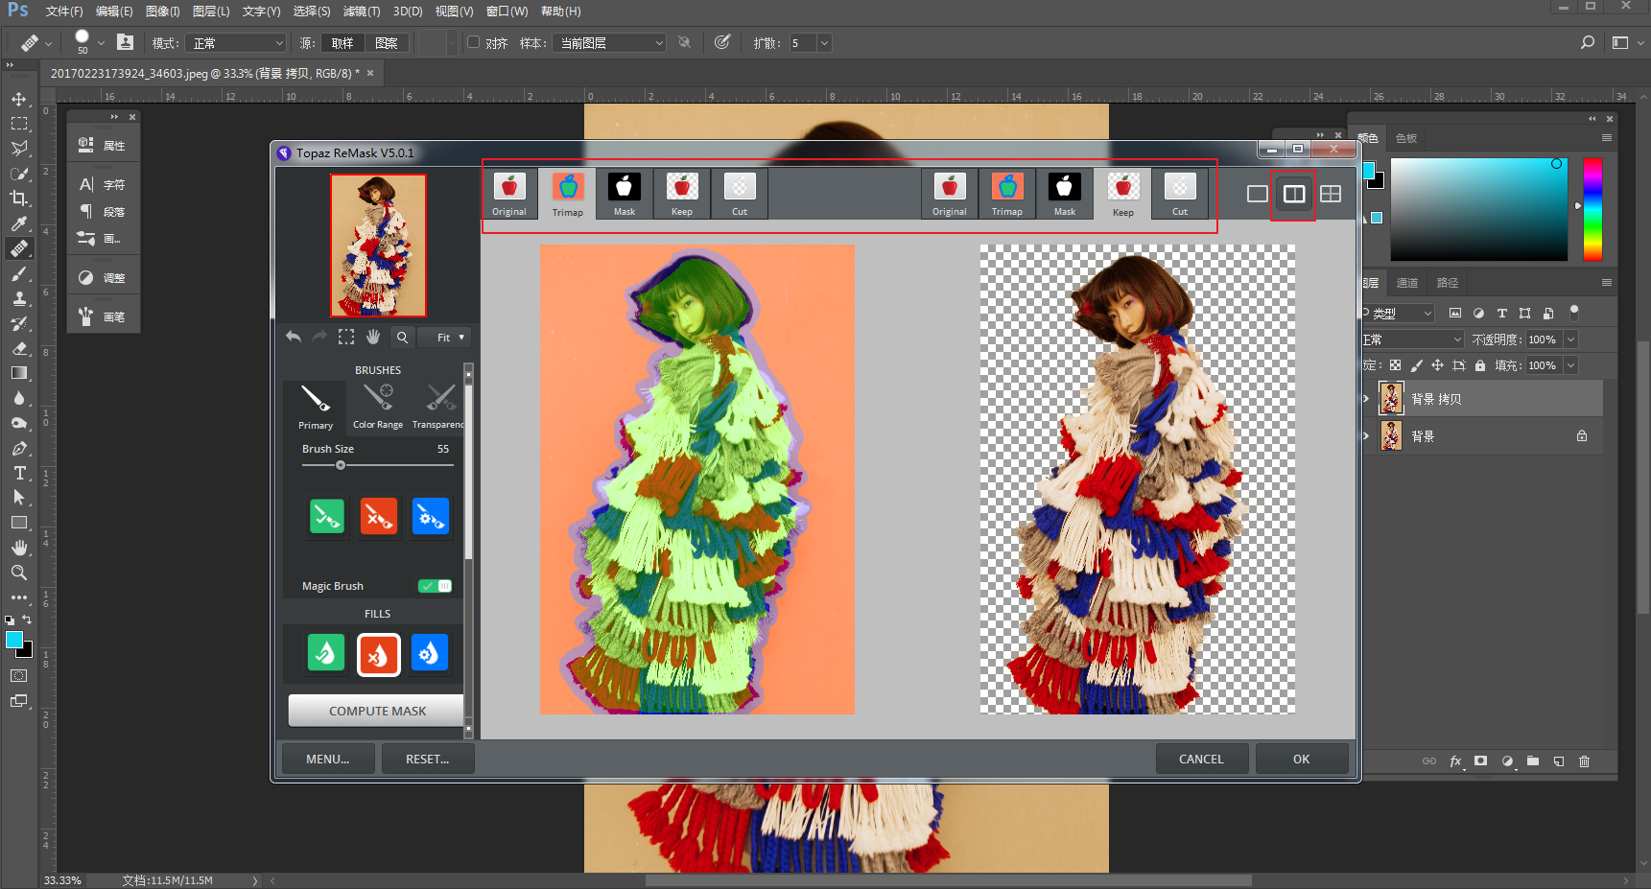Select the red Cut fill bucket

tap(379, 655)
